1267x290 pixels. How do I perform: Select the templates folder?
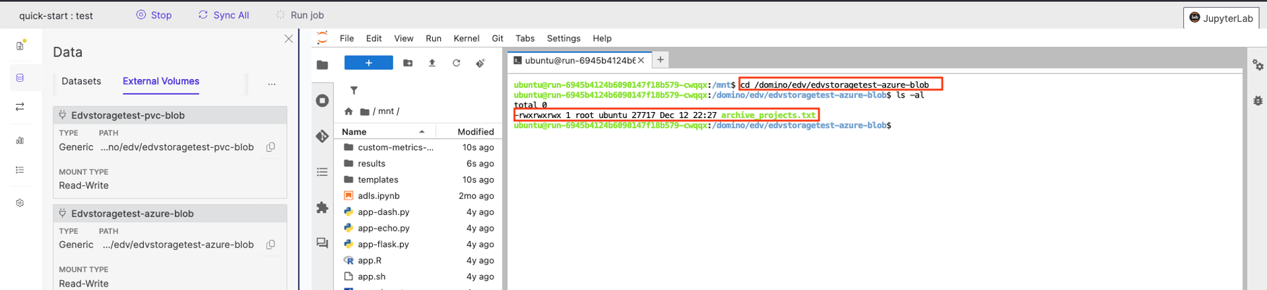click(418, 180)
